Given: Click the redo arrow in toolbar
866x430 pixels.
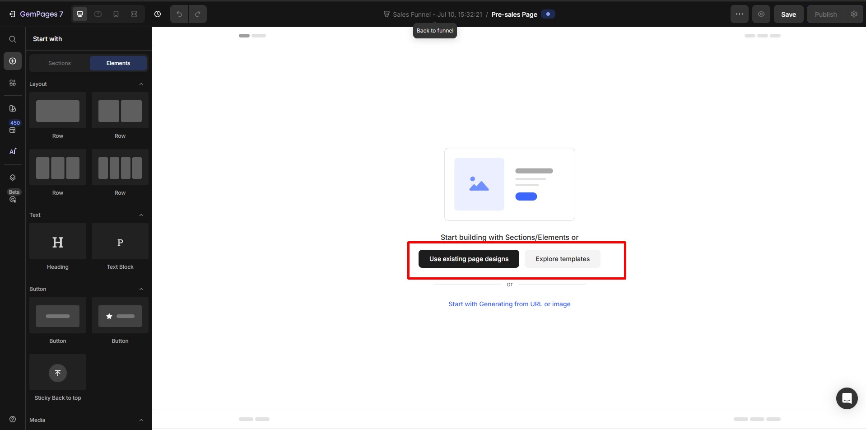Looking at the screenshot, I should pyautogui.click(x=197, y=14).
